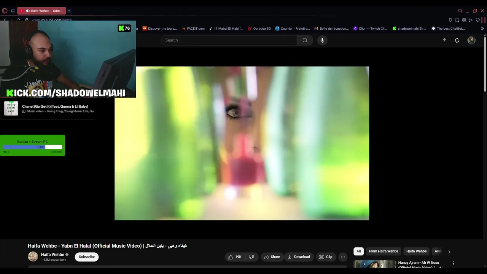Open YouTube notifications bell
This screenshot has height=274, width=487.
(457, 40)
